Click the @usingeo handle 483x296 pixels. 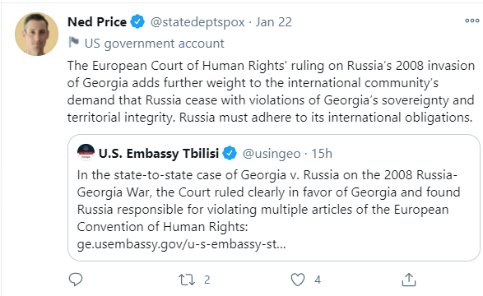pos(272,154)
